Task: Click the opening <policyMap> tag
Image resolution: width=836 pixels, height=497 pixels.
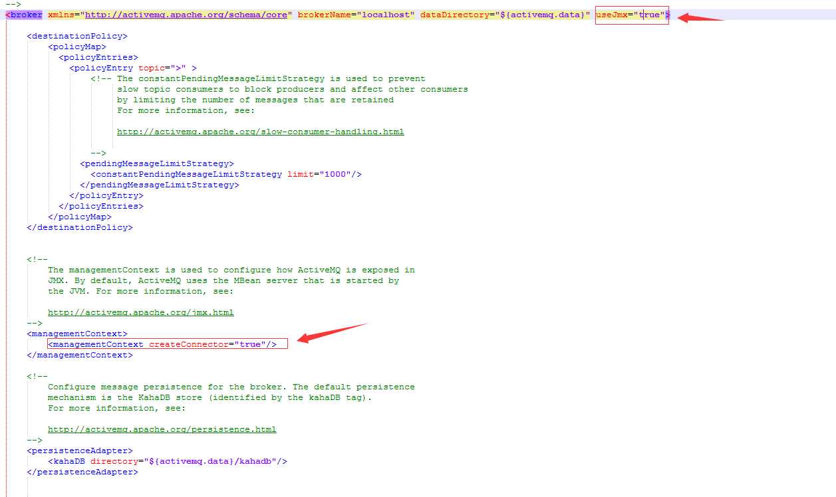Action: pyautogui.click(x=77, y=47)
